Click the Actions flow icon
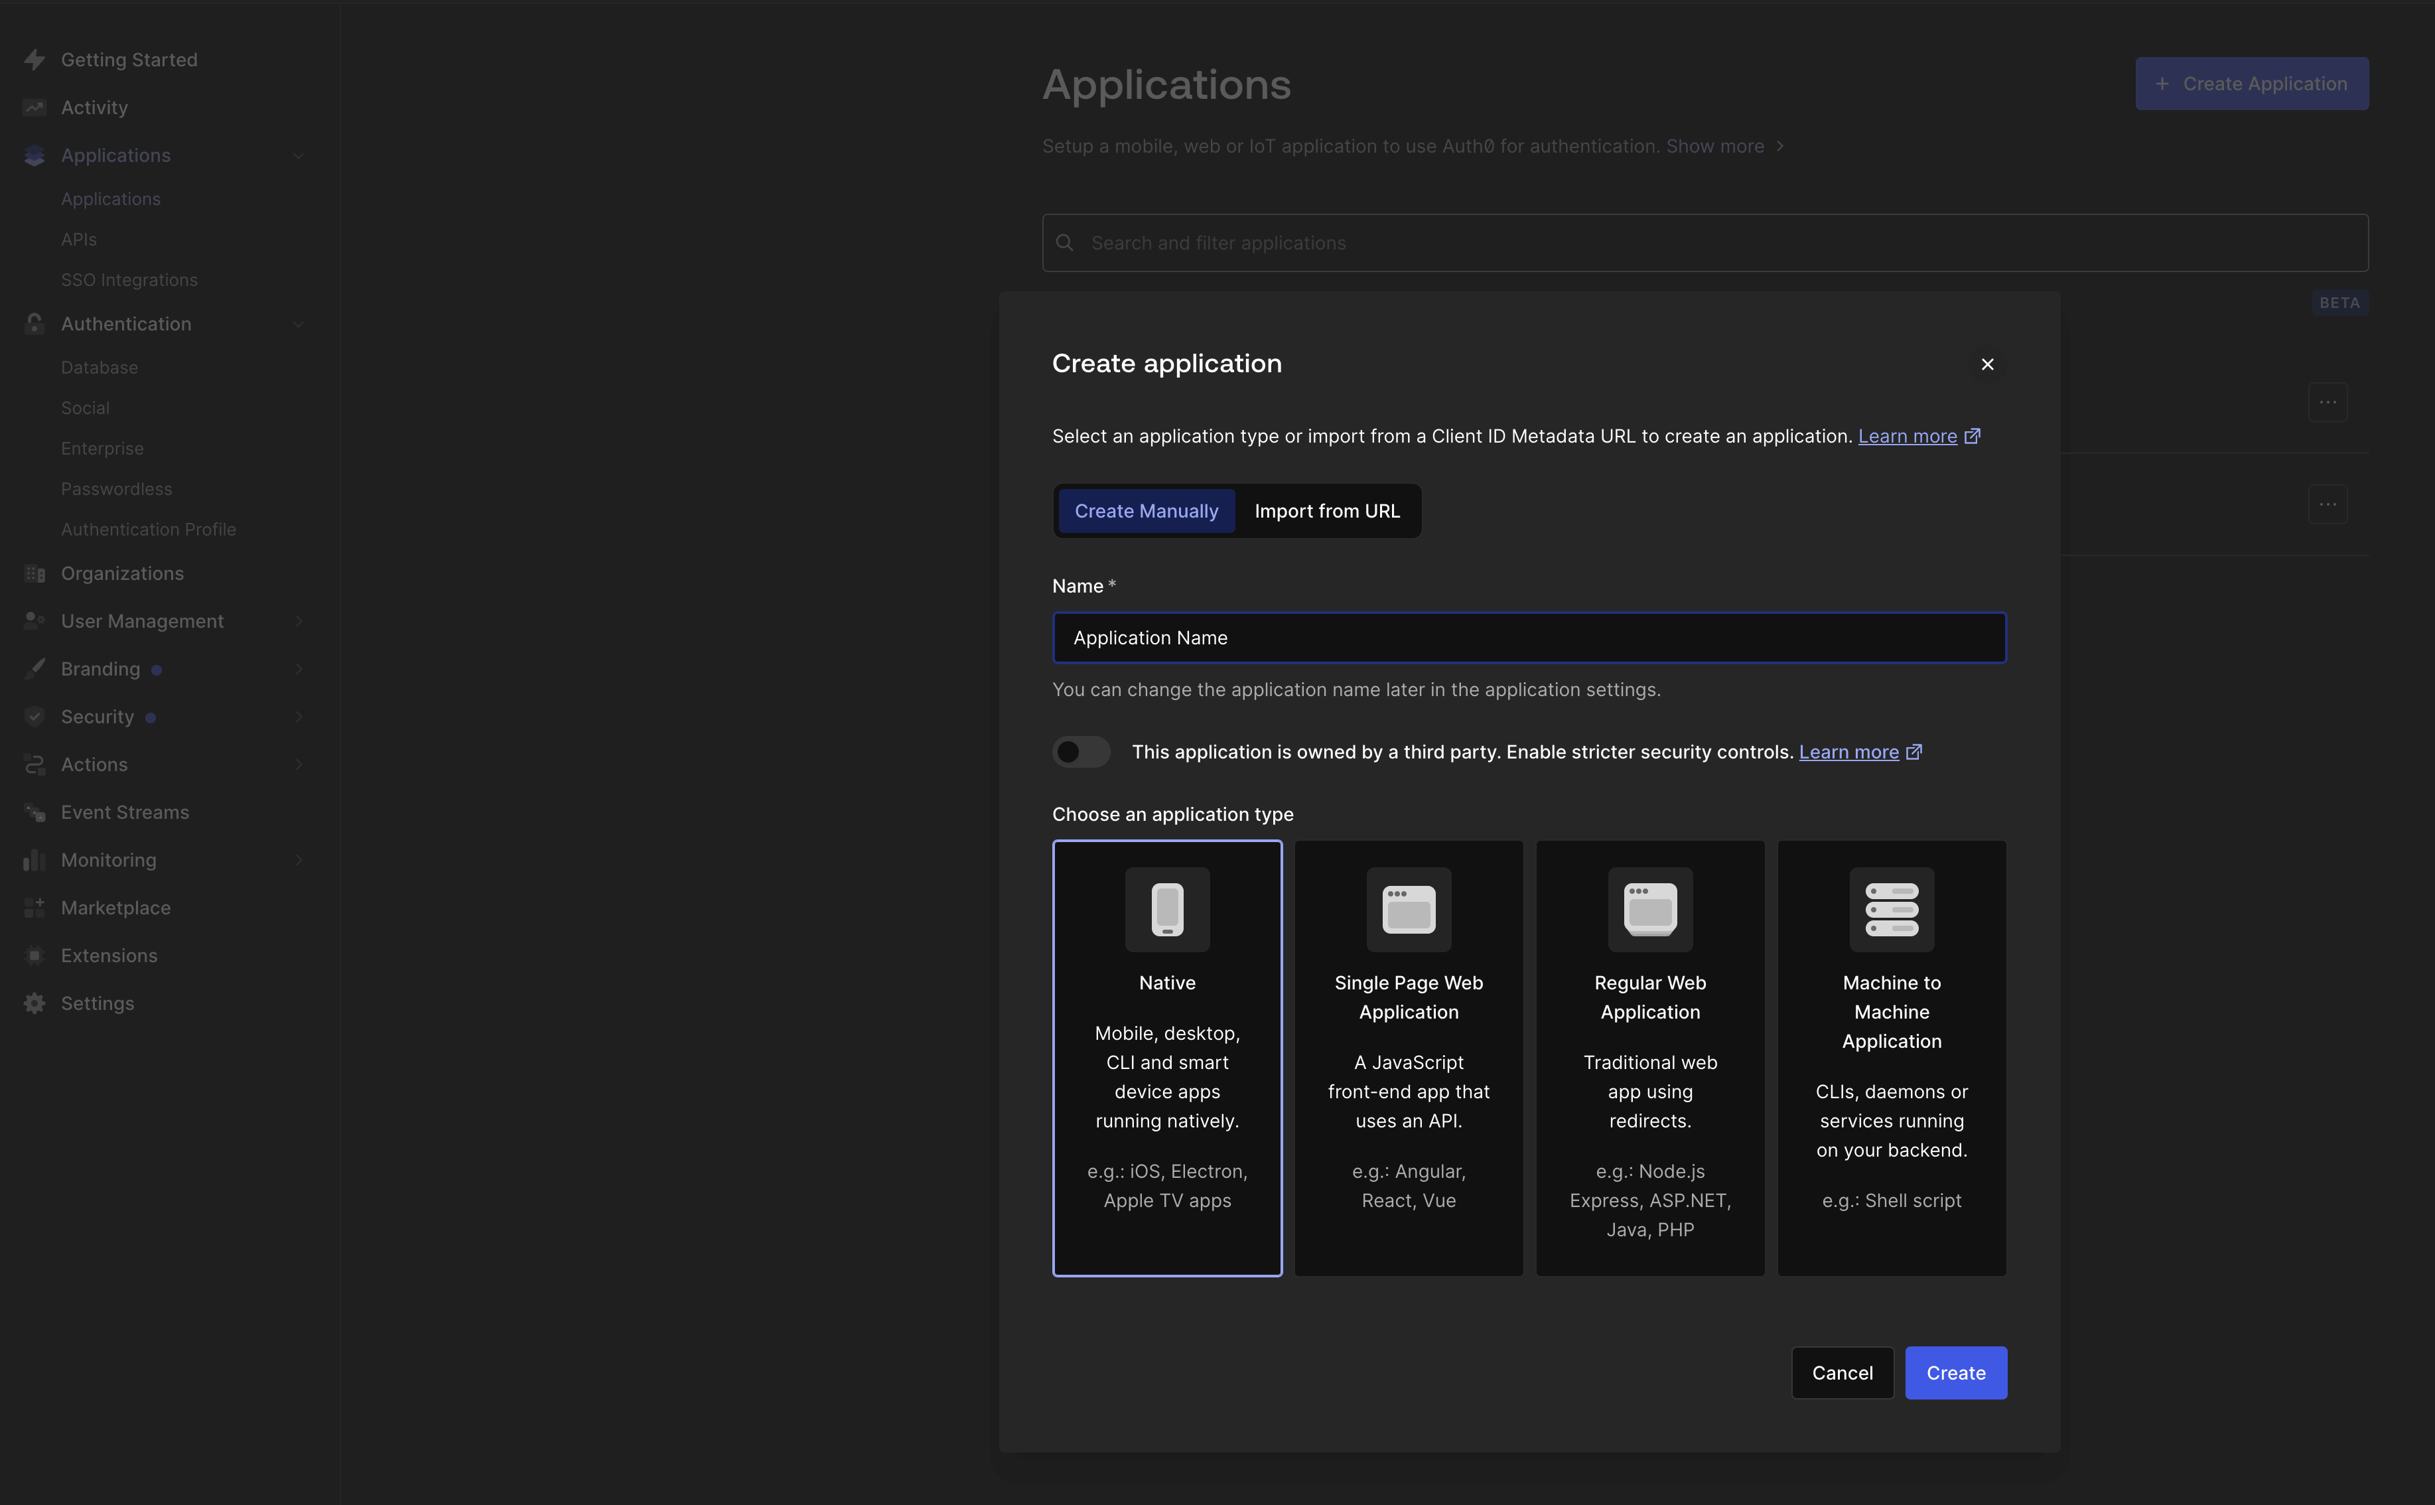2435x1505 pixels. click(35, 764)
